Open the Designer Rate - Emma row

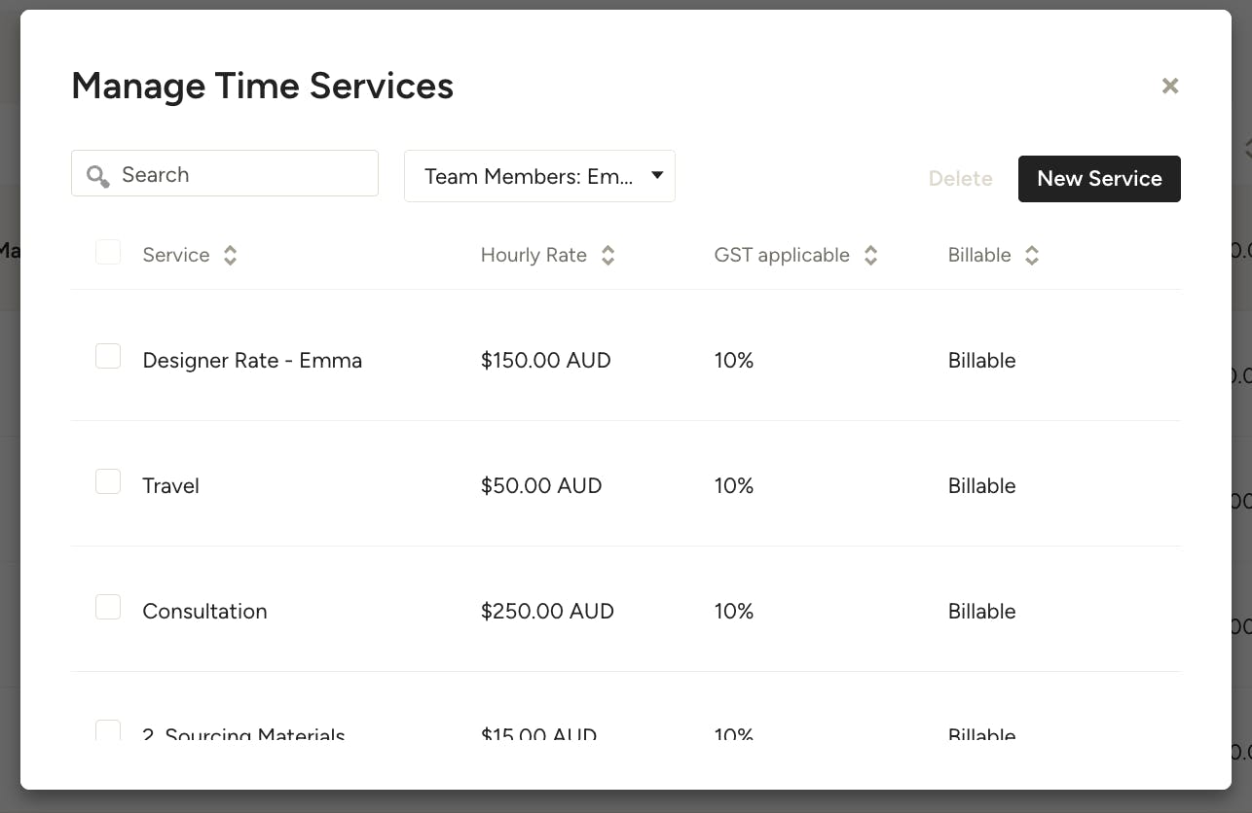pyautogui.click(x=252, y=361)
